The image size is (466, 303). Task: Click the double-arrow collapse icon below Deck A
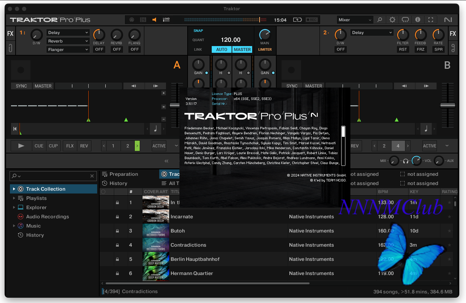(166, 161)
